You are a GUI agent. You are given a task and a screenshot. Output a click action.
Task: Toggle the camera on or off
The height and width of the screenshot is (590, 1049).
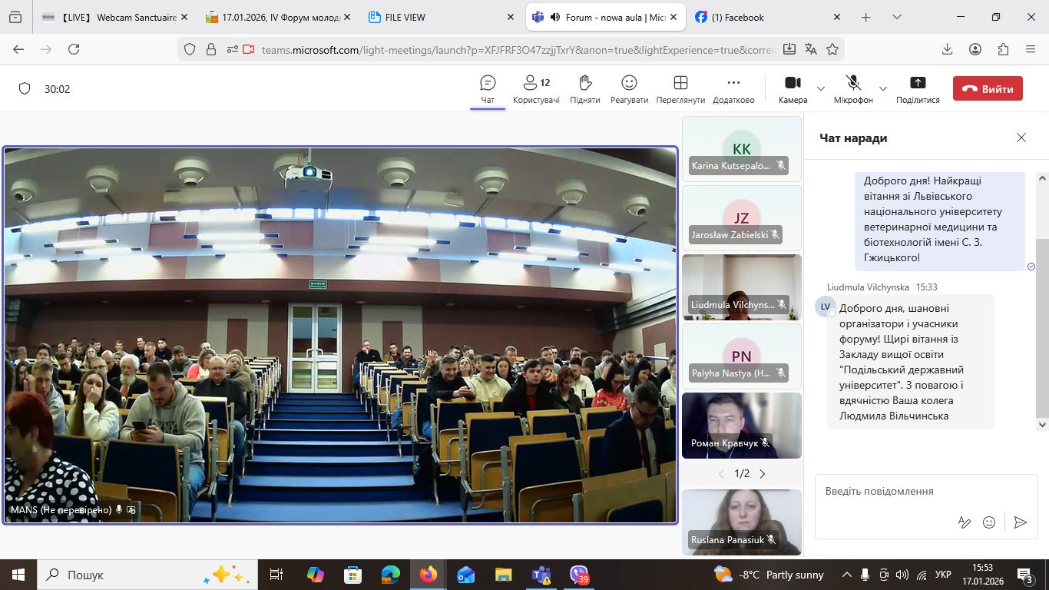click(x=793, y=88)
